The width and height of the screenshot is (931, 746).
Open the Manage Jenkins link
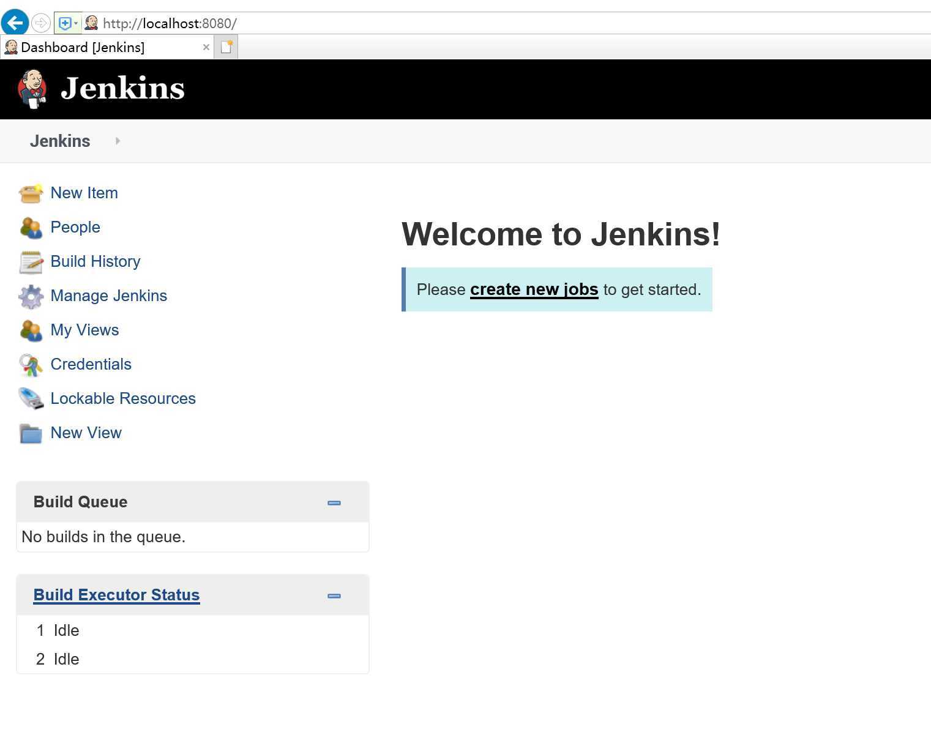109,296
